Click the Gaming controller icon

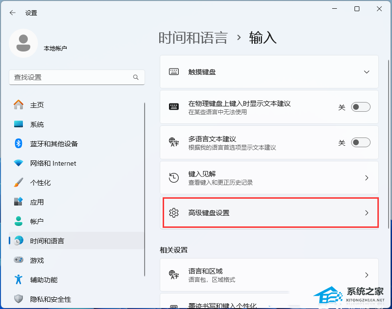click(x=19, y=260)
